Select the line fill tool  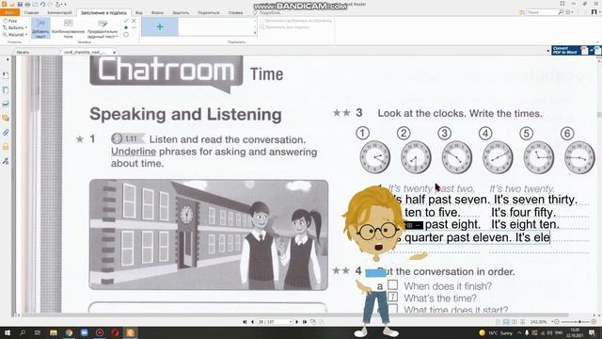coord(134,27)
